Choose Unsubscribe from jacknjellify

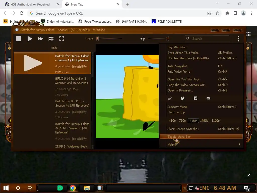201,58
